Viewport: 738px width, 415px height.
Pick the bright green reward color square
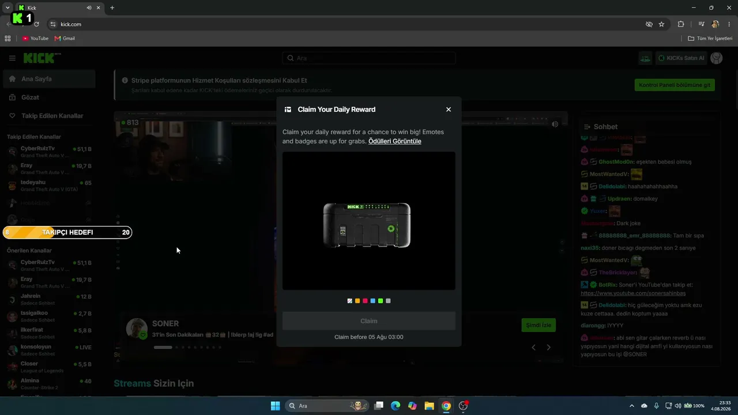click(x=381, y=301)
